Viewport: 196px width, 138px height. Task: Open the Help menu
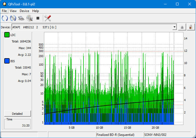click(35, 11)
